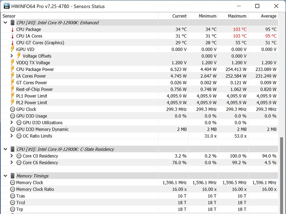Click the chip icon beside Memory Timings
This screenshot has height=214, width=286.
click(12, 176)
